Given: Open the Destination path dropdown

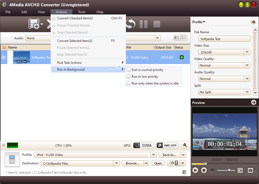Looking at the screenshot, I should 117,163.
